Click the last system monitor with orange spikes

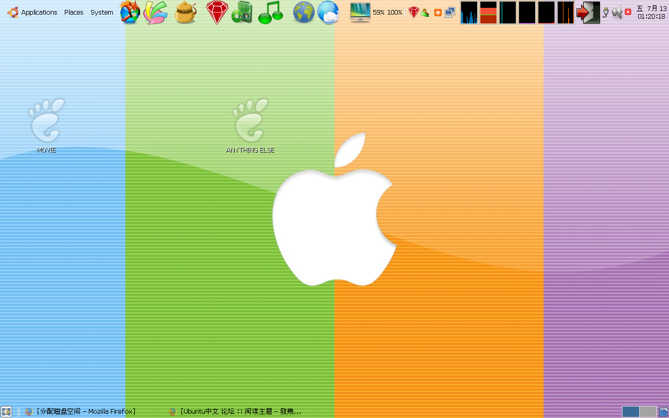click(x=566, y=13)
